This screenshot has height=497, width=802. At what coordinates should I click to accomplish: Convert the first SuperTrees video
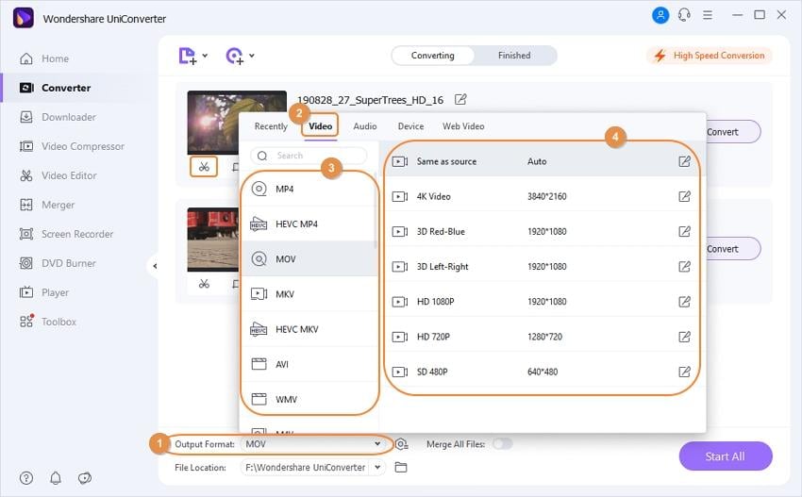tap(733, 132)
